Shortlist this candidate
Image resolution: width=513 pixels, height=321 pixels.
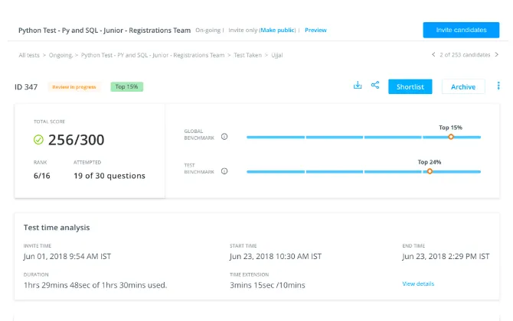[410, 86]
